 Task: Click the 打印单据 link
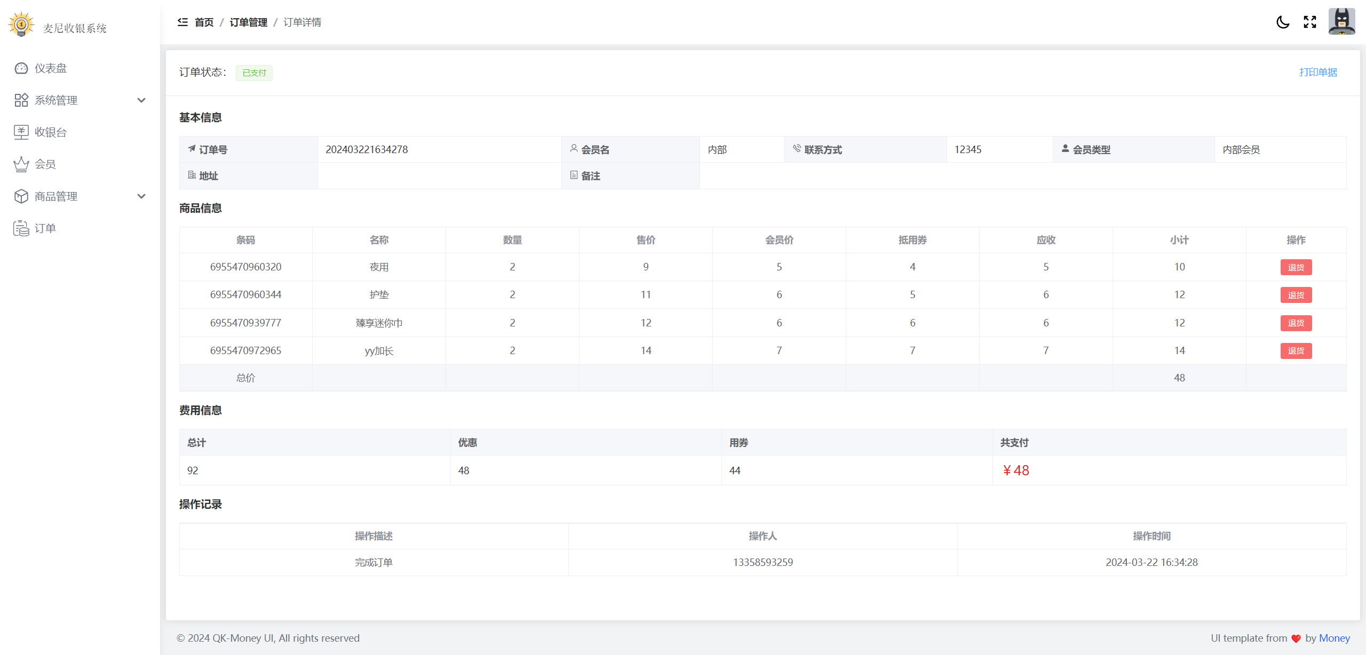click(x=1318, y=72)
